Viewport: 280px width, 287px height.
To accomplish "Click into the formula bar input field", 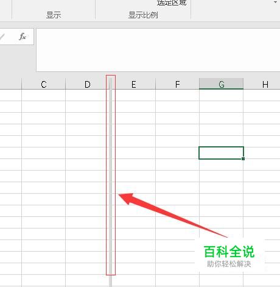I will click(158, 50).
